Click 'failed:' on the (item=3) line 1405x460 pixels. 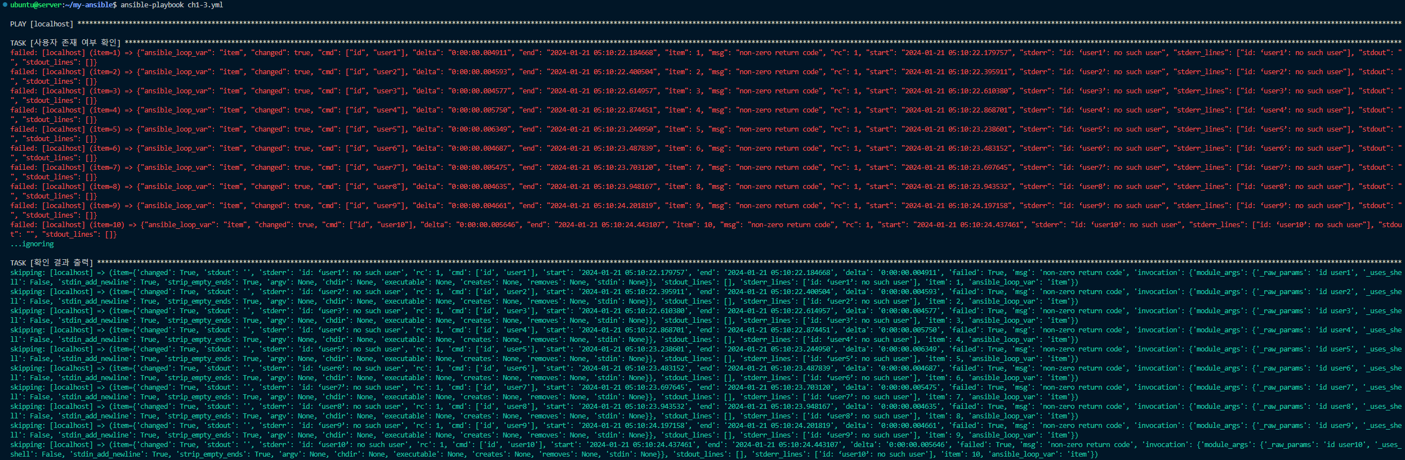pyautogui.click(x=24, y=91)
